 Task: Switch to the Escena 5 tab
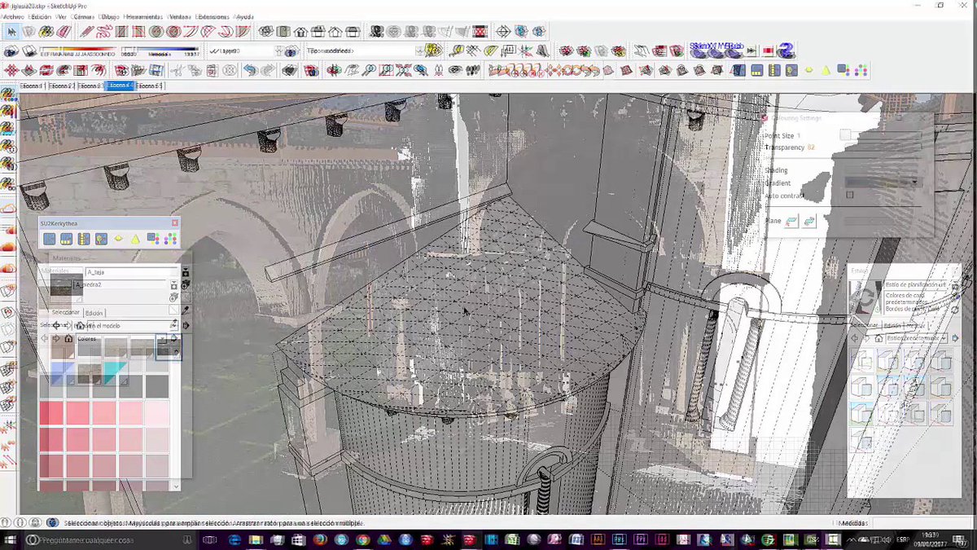149,86
